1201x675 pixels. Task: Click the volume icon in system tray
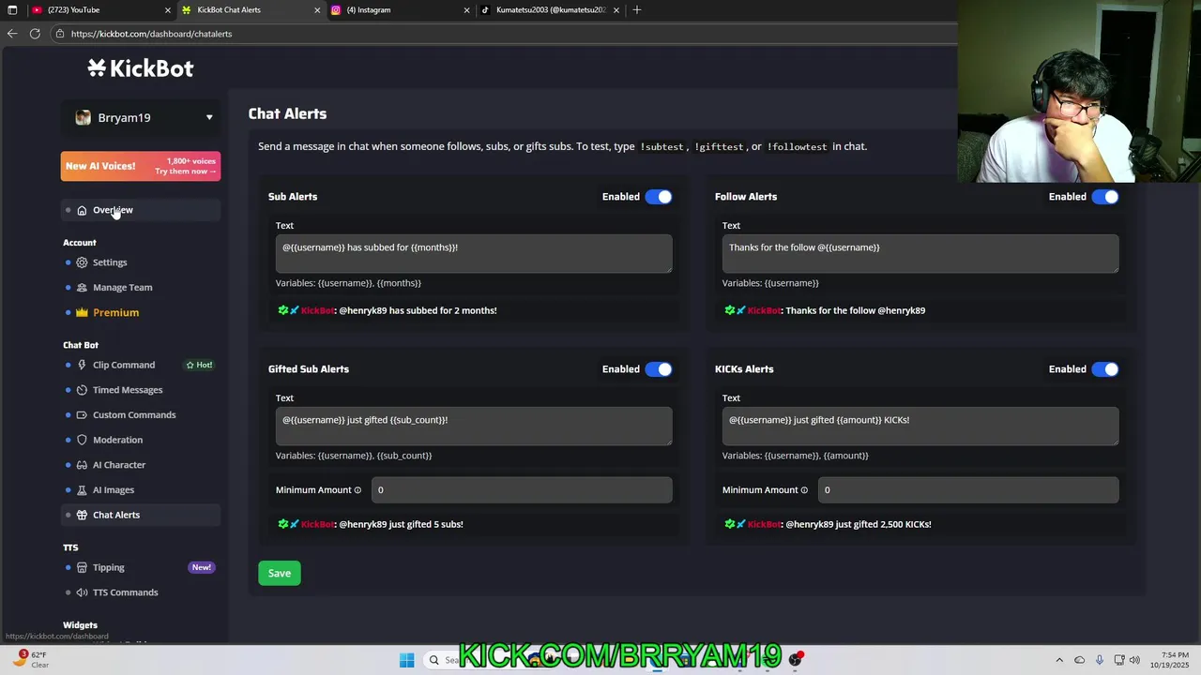(1134, 660)
